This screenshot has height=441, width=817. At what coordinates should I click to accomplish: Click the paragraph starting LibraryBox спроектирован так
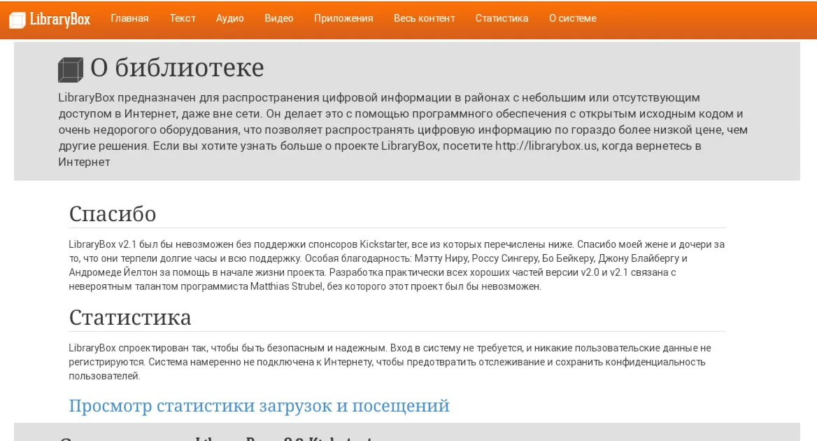pos(390,362)
